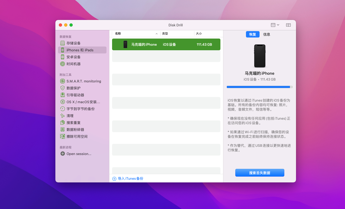The height and width of the screenshot is (209, 345).
Task: Open the 数据粉碎器 data shredder icon
Action: pyautogui.click(x=63, y=129)
